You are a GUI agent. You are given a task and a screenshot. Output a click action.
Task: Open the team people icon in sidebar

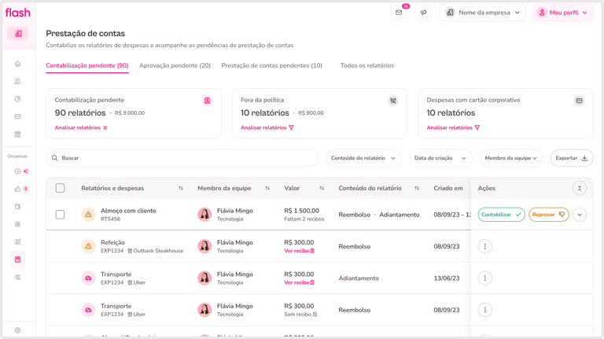point(18,81)
